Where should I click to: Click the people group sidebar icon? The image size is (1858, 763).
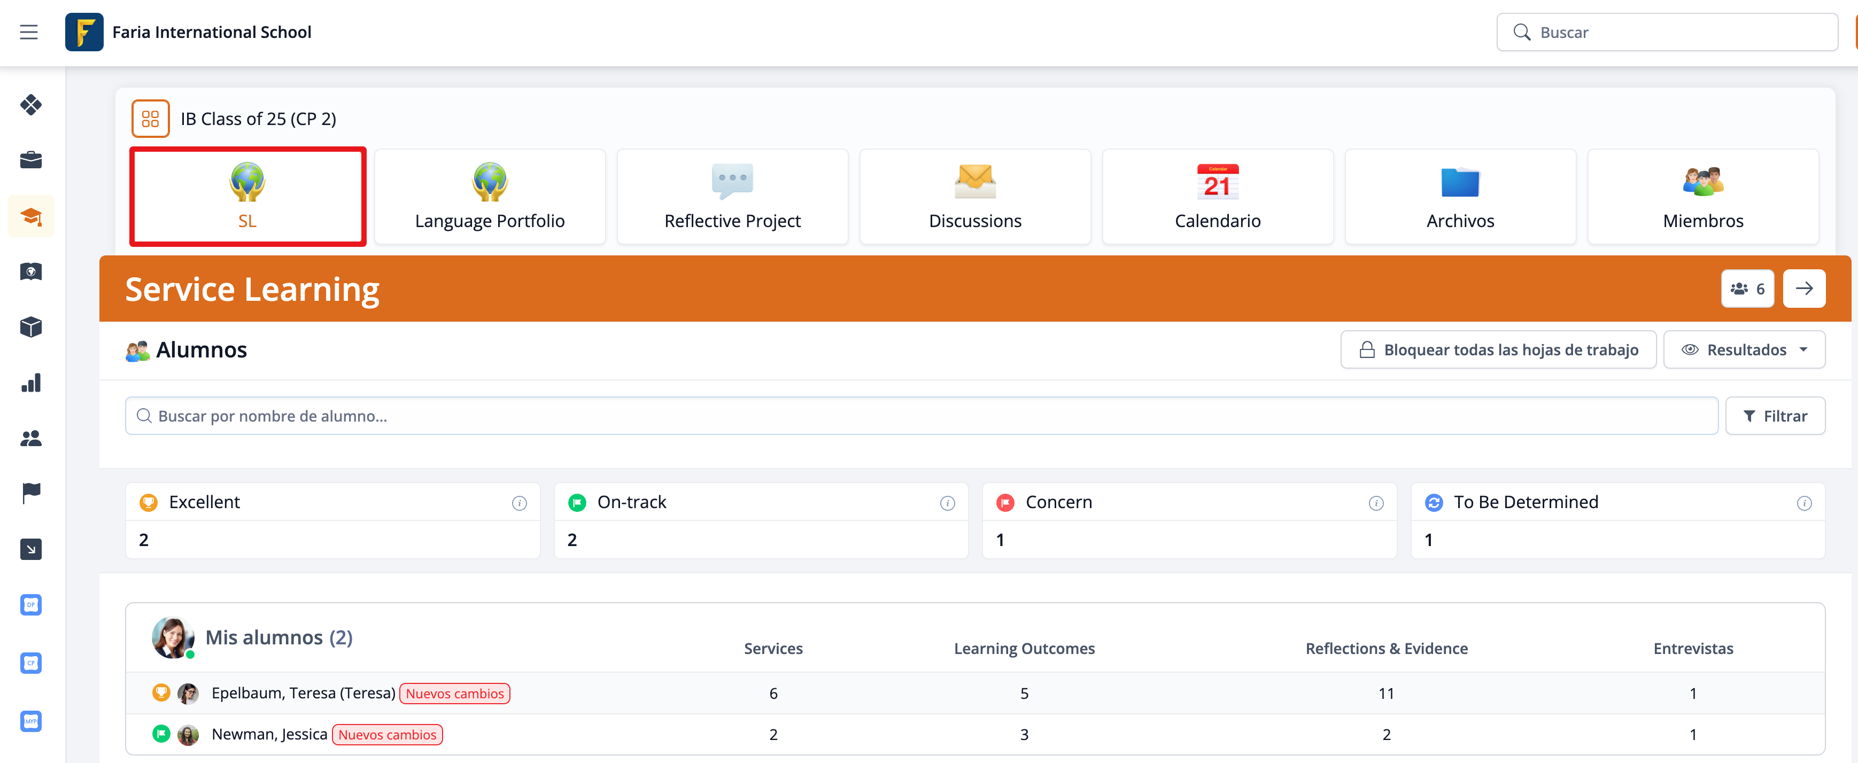(31, 438)
